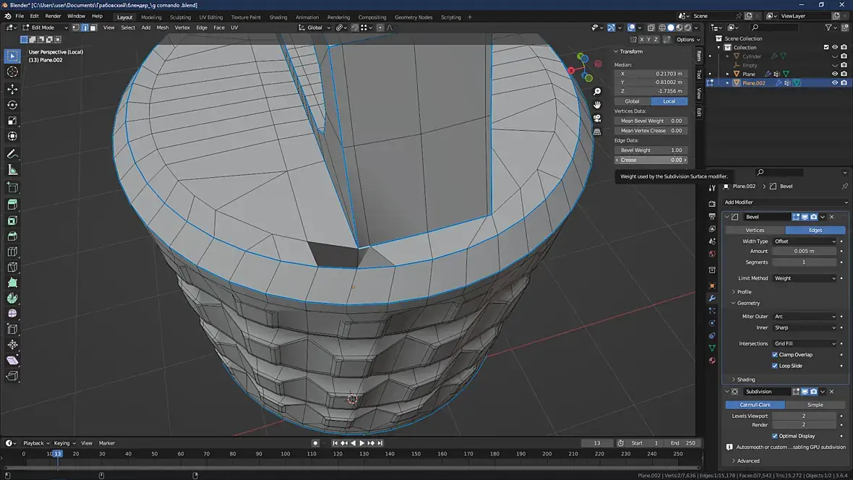Open the Modifiers wrench tab in properties
Image resolution: width=853 pixels, height=480 pixels.
pos(712,299)
